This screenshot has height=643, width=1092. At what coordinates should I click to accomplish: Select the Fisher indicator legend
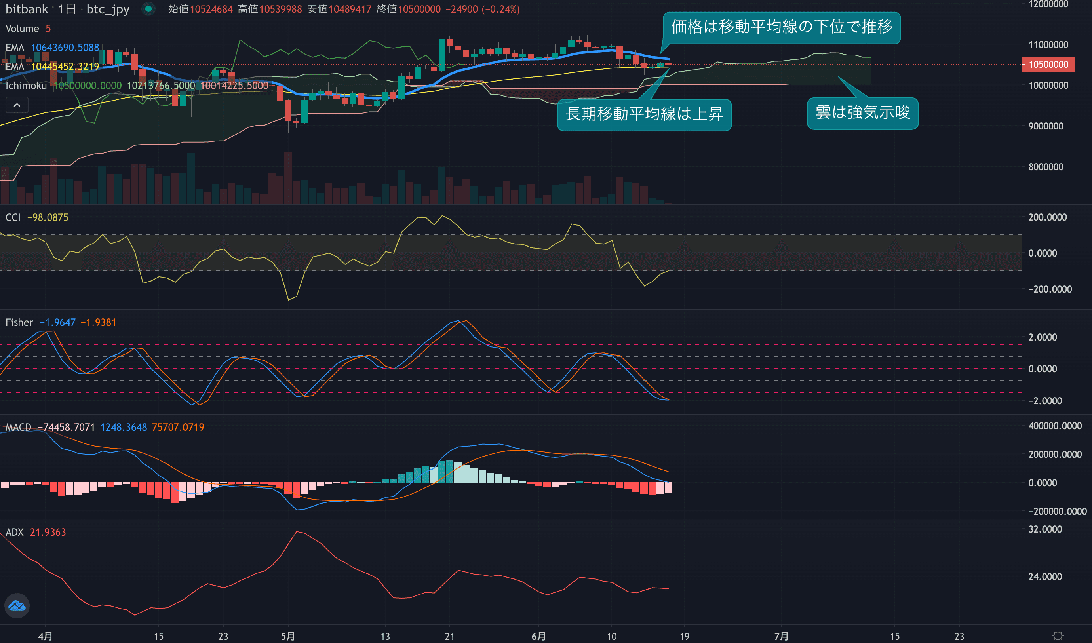[x=19, y=322]
